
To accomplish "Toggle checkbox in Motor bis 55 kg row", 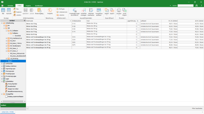I will point(139,29).
